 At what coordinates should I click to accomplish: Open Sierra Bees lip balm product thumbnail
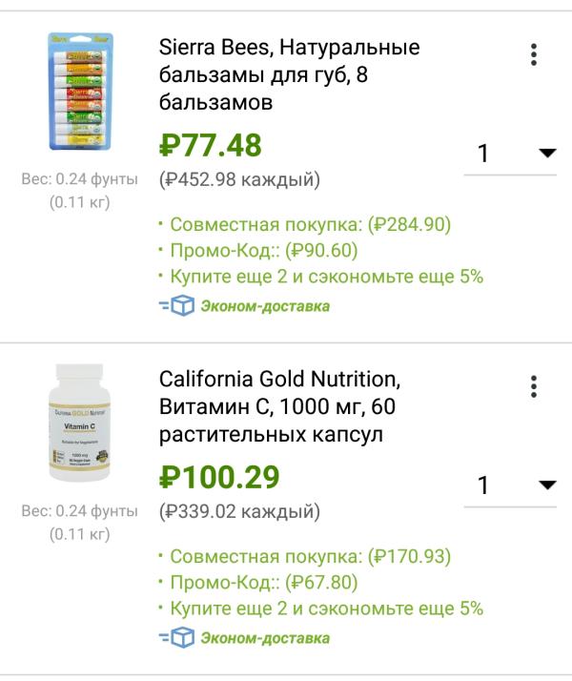pos(79,93)
